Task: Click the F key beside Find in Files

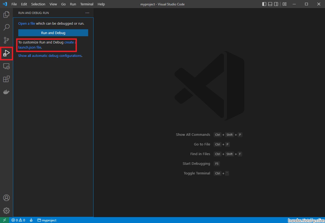Action: [240, 154]
